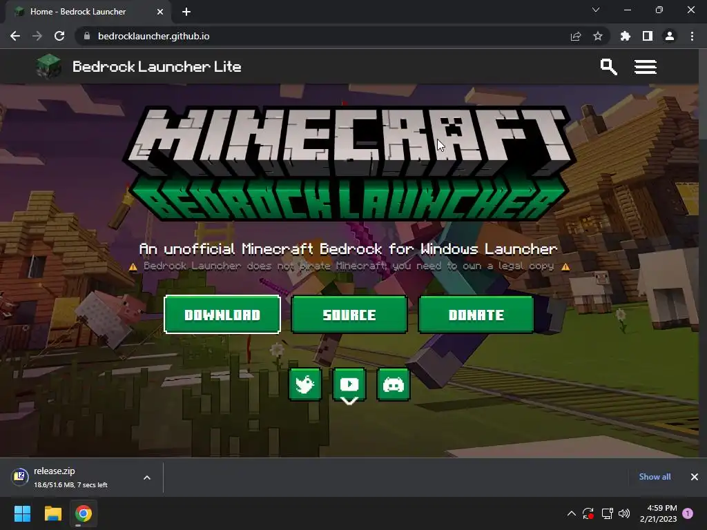Open the Discord social icon

pos(393,384)
